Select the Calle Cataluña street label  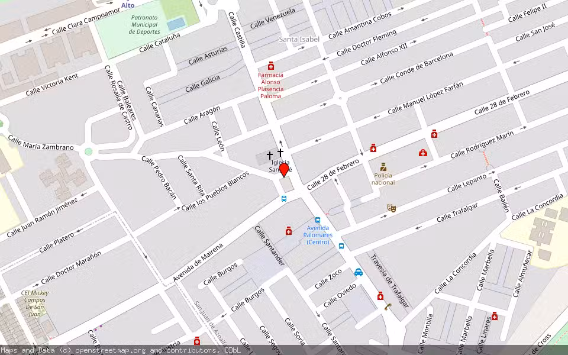click(x=160, y=43)
